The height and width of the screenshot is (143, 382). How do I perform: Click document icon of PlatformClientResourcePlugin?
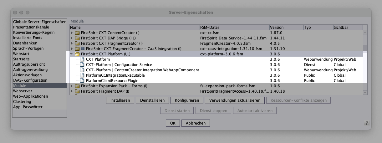[82, 81]
